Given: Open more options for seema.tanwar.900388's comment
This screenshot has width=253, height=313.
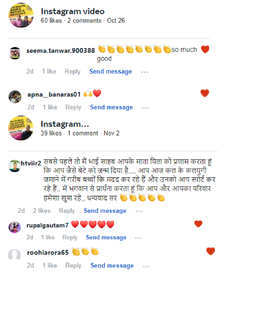Looking at the screenshot, I should coord(145,72).
